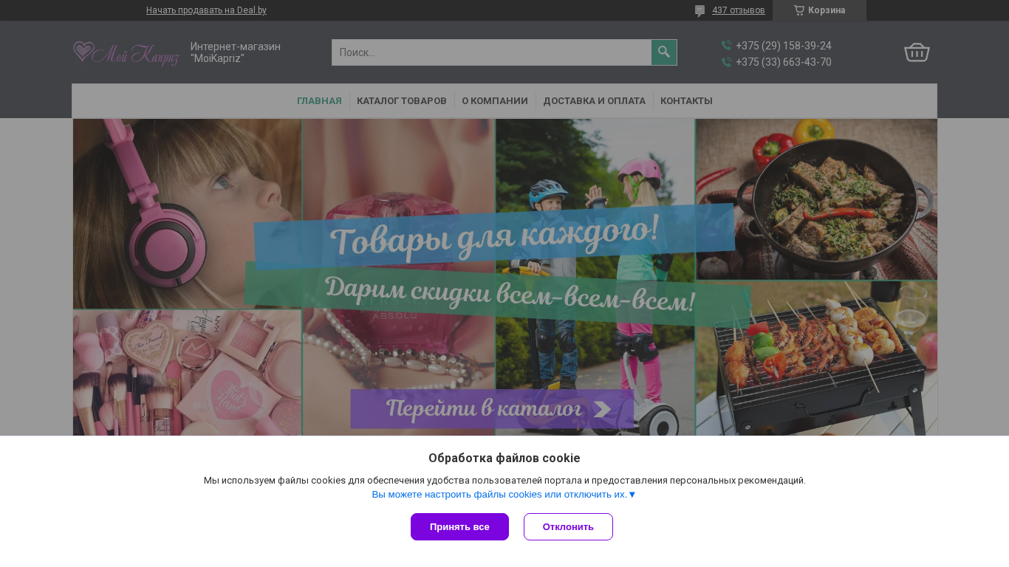Click into the Поиск search field

click(x=491, y=52)
